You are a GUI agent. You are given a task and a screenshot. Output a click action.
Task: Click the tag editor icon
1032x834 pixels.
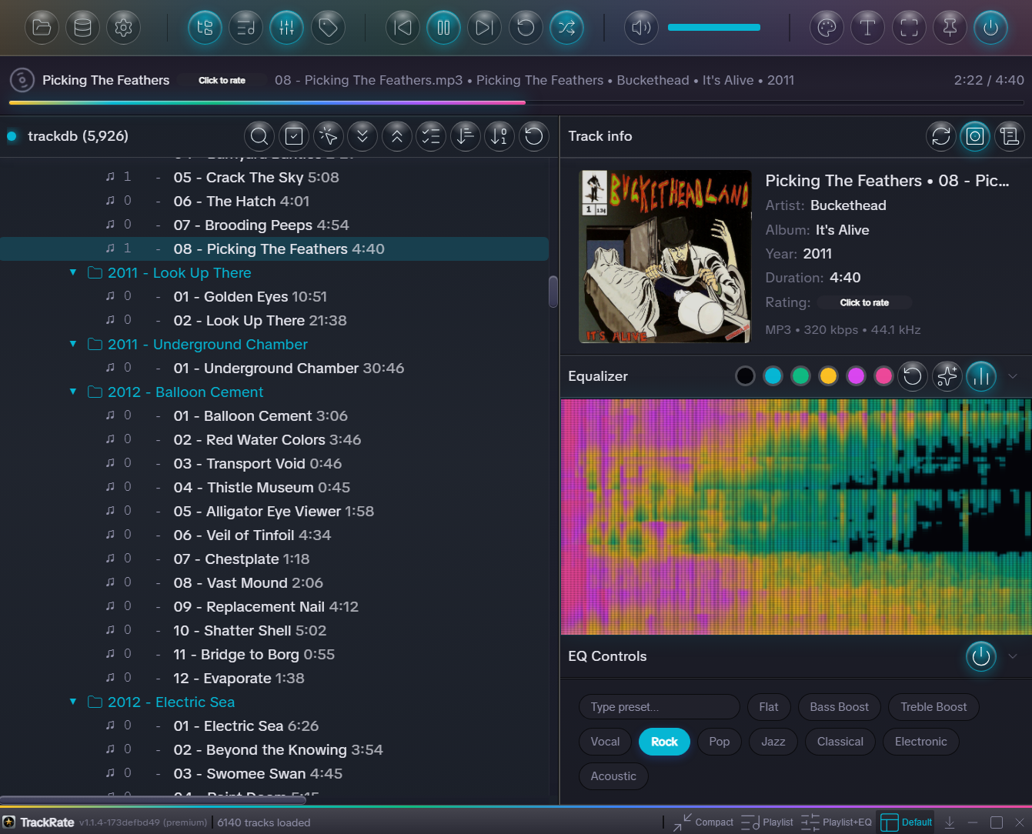point(328,28)
